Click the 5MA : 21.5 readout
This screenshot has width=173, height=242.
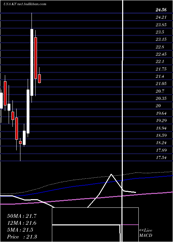(x=20, y=230)
